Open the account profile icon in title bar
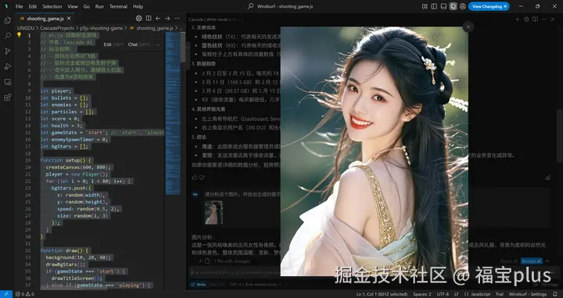The height and width of the screenshot is (298, 563). pos(463,6)
